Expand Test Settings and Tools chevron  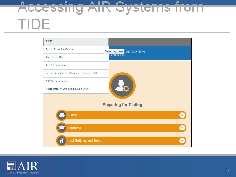pos(182,141)
